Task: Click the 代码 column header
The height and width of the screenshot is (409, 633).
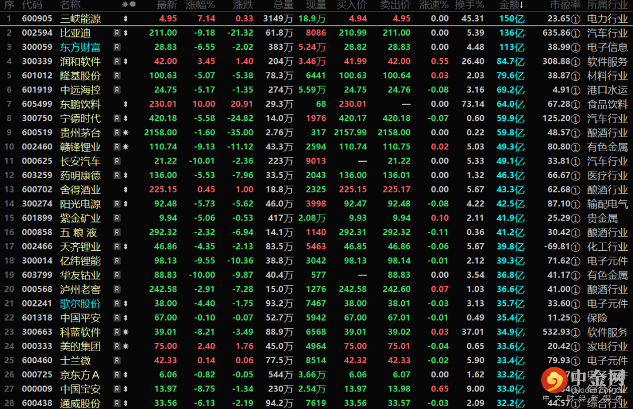Action: pos(32,5)
